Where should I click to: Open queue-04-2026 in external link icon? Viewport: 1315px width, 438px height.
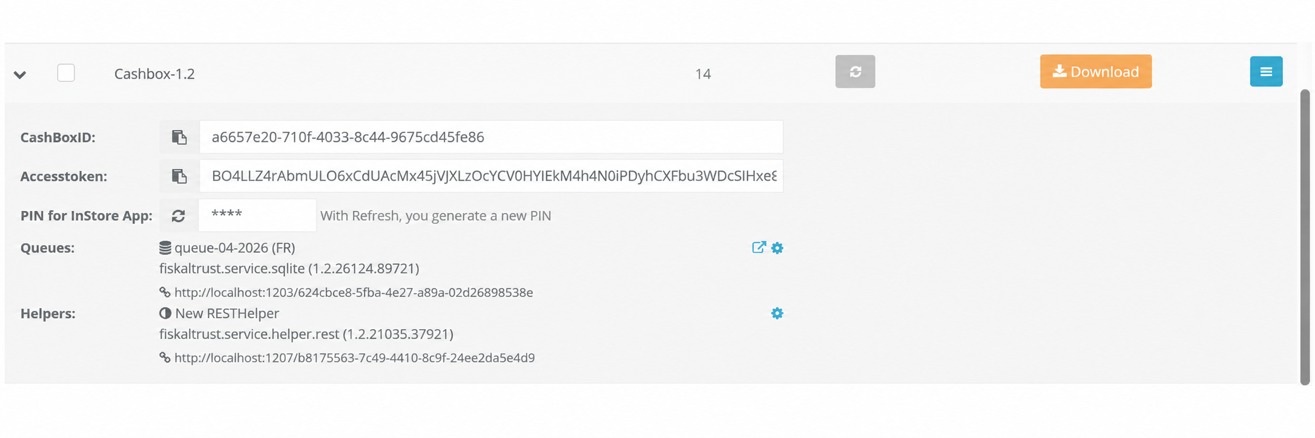tap(759, 247)
